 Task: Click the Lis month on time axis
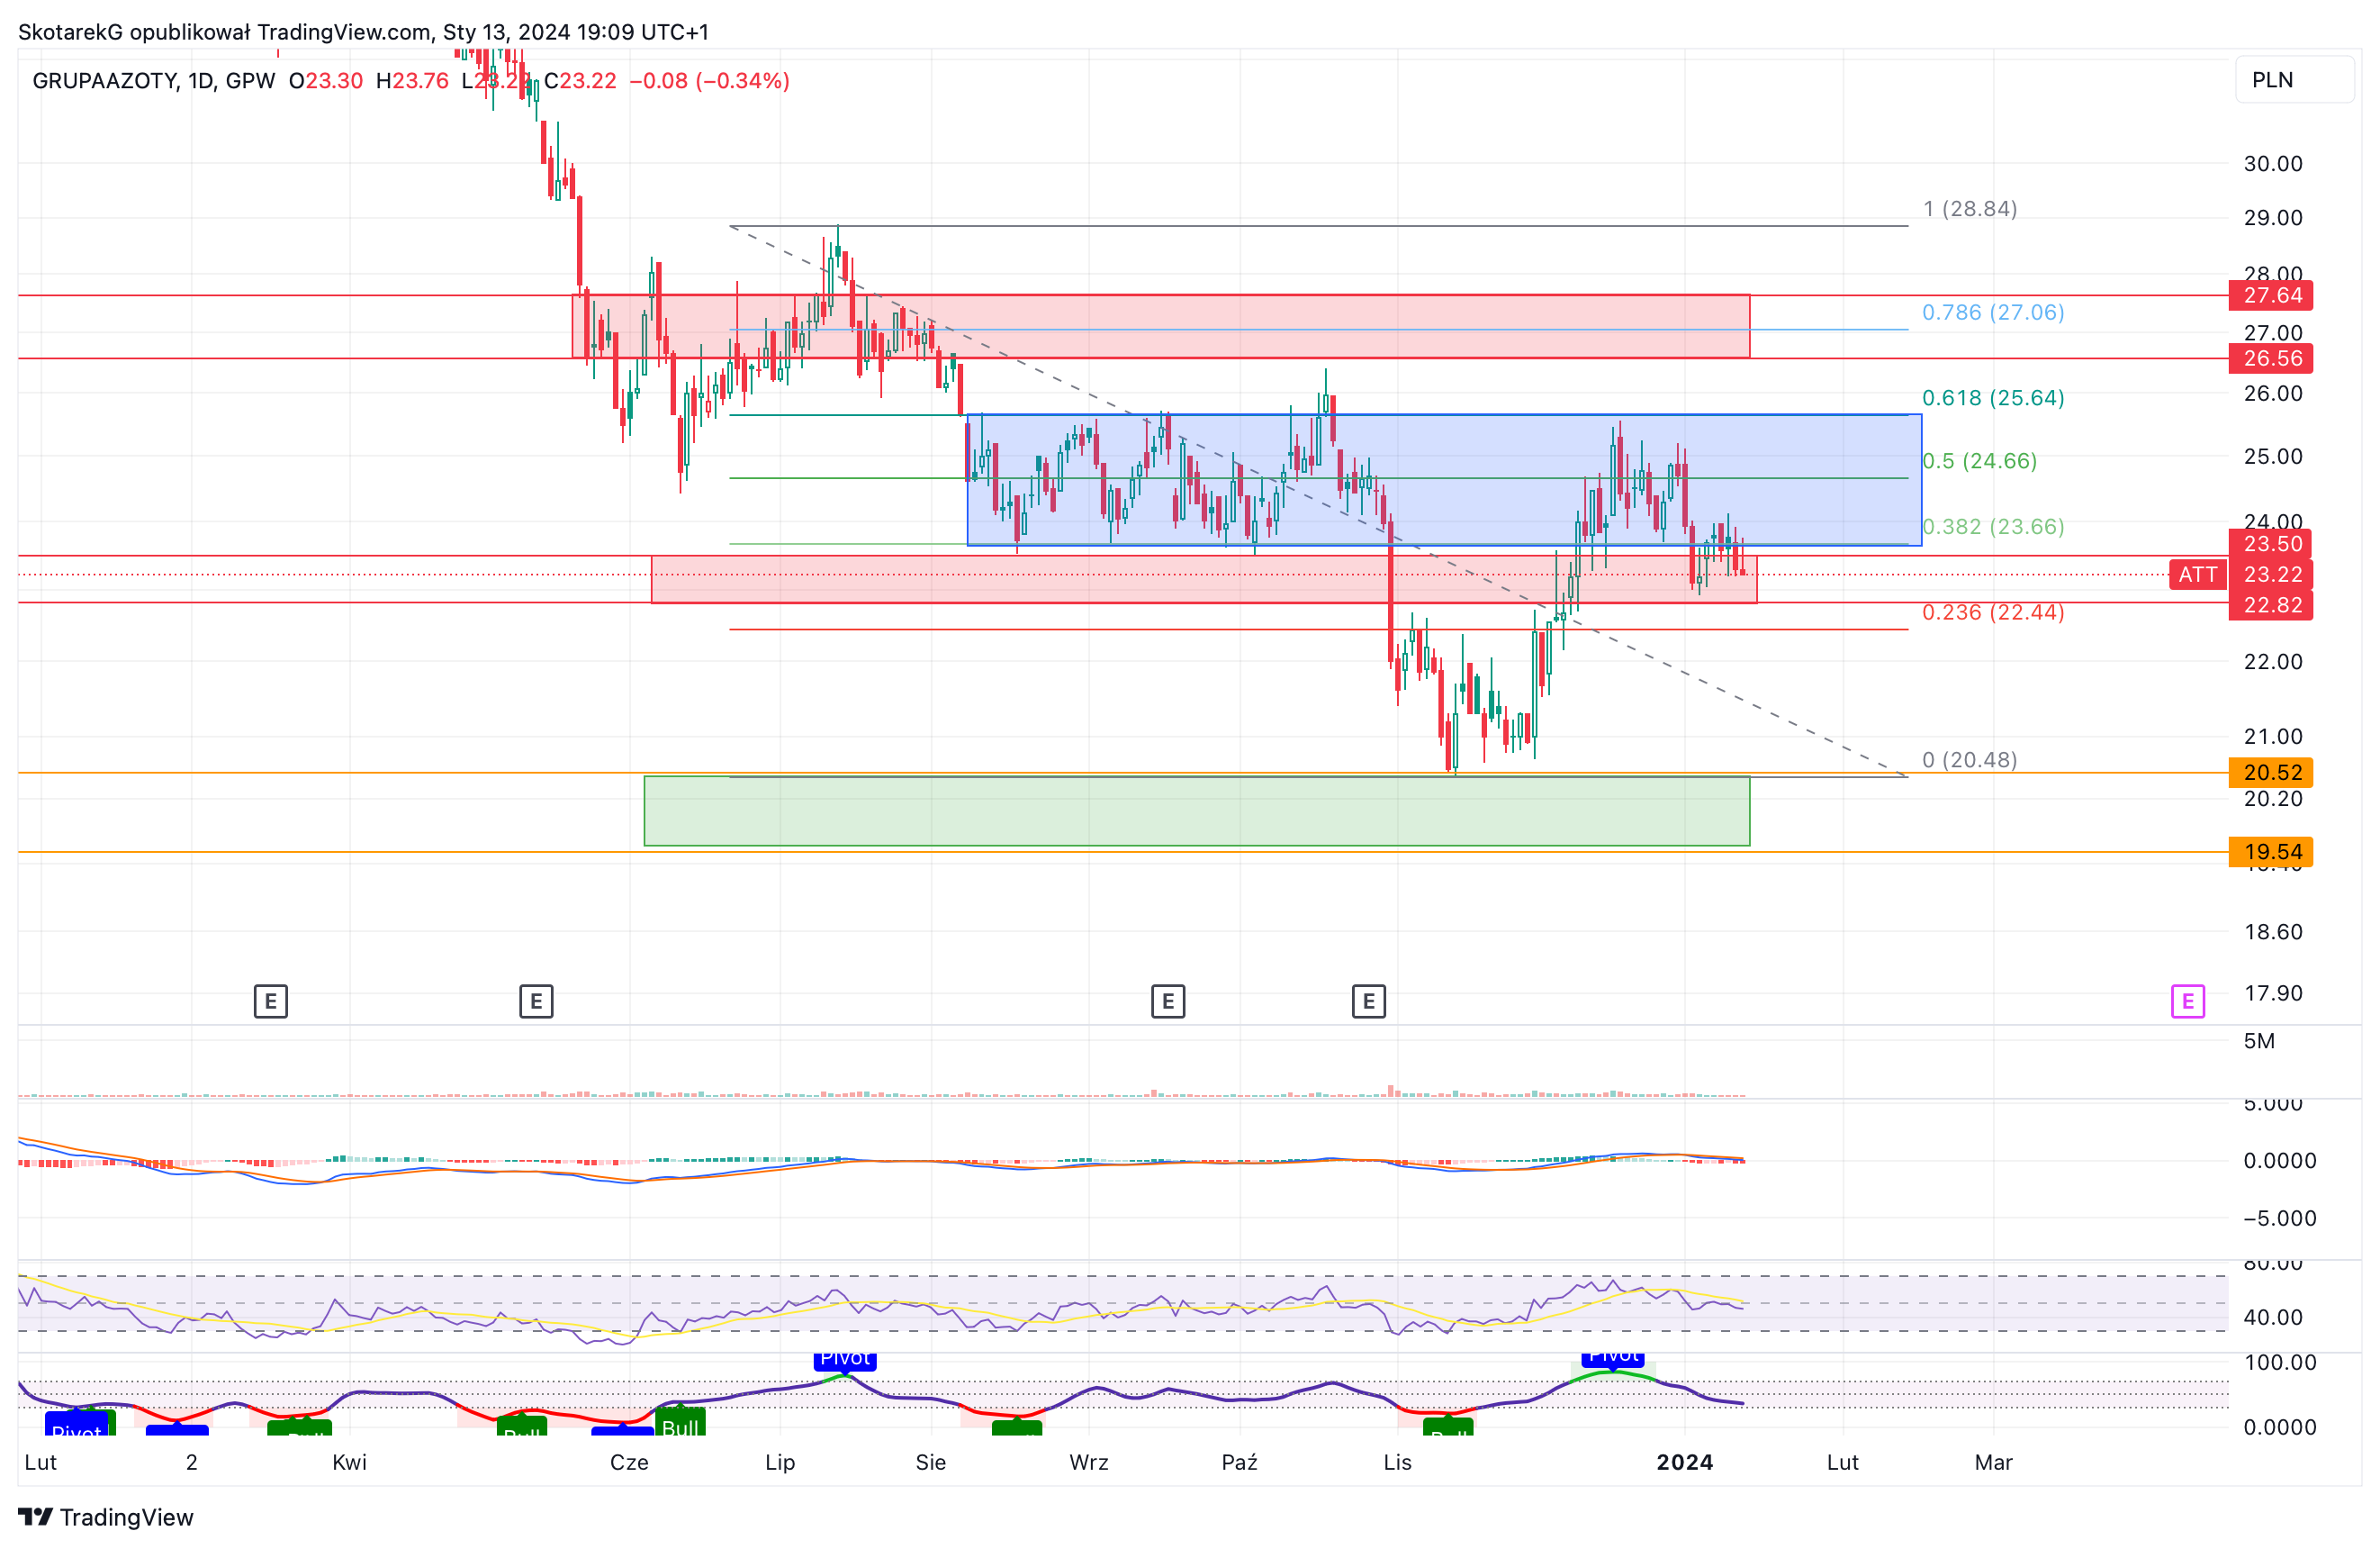[1397, 1462]
